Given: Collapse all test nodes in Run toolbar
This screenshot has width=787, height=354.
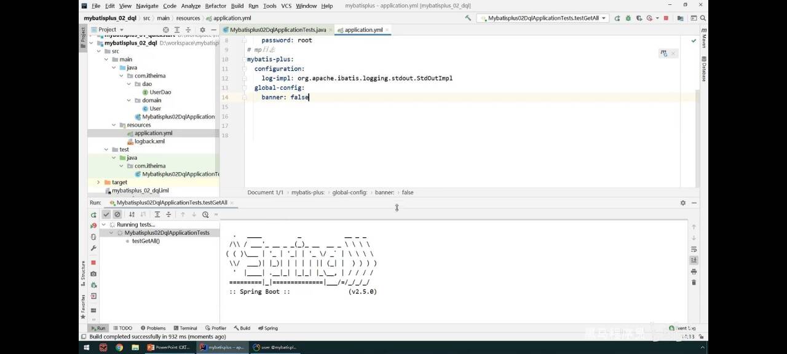Looking at the screenshot, I should [168, 214].
